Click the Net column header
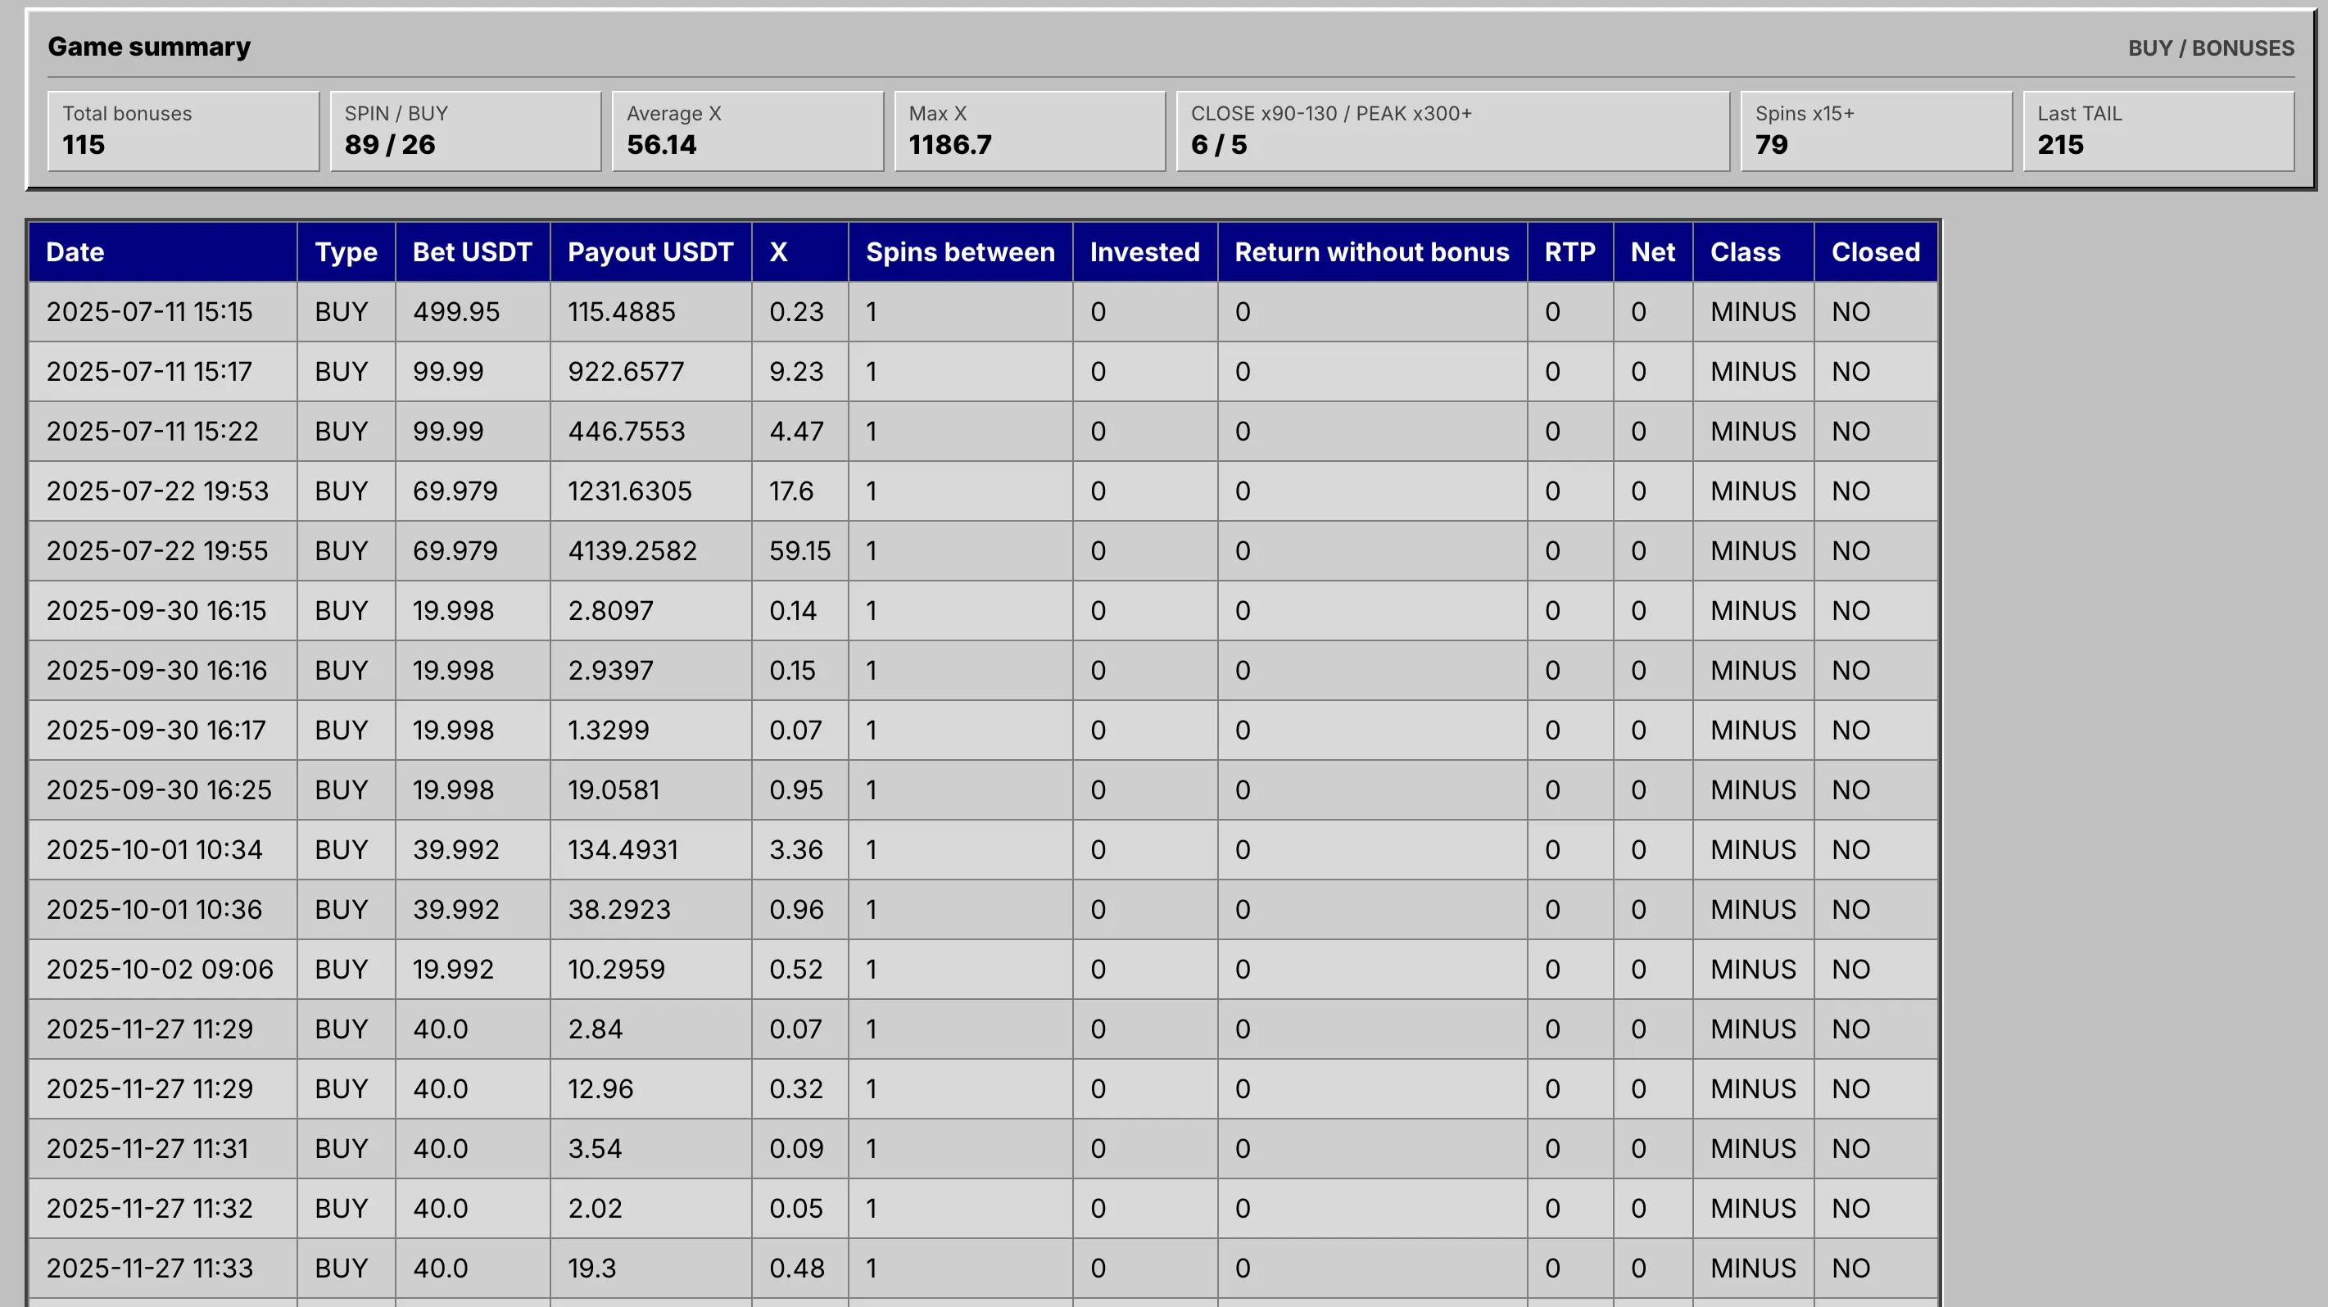The height and width of the screenshot is (1307, 2328). click(x=1653, y=252)
